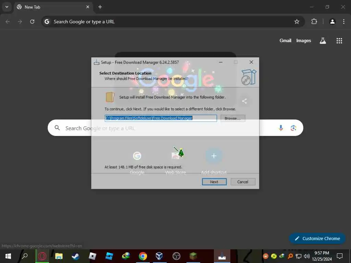Switch to Google Chrome in the taskbar
Viewport: 351px width, 263px height.
point(143,256)
